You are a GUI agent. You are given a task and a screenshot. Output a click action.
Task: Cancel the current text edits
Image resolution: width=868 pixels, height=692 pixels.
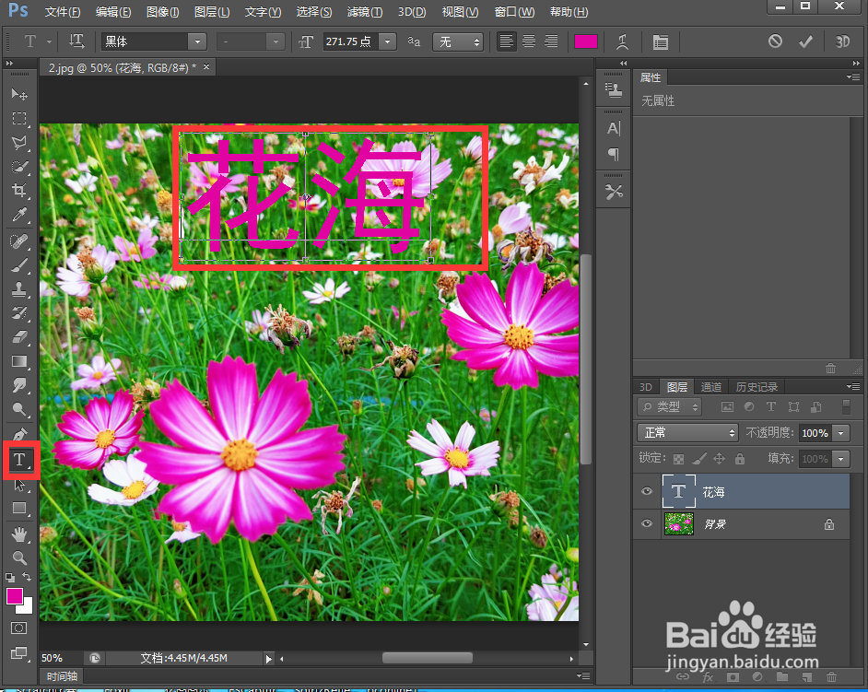775,41
